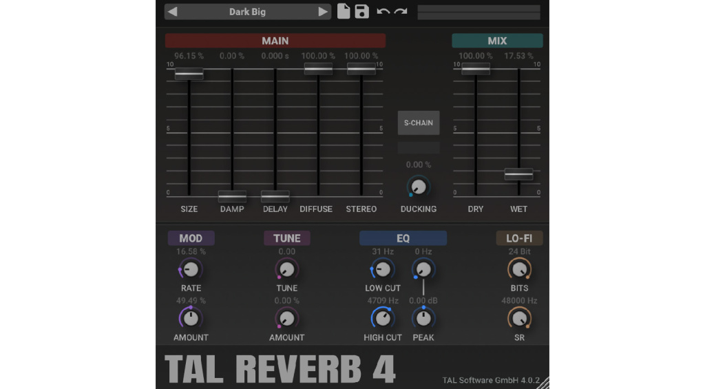This screenshot has height=389, width=705.
Task: Click the MOD section header
Action: (191, 238)
